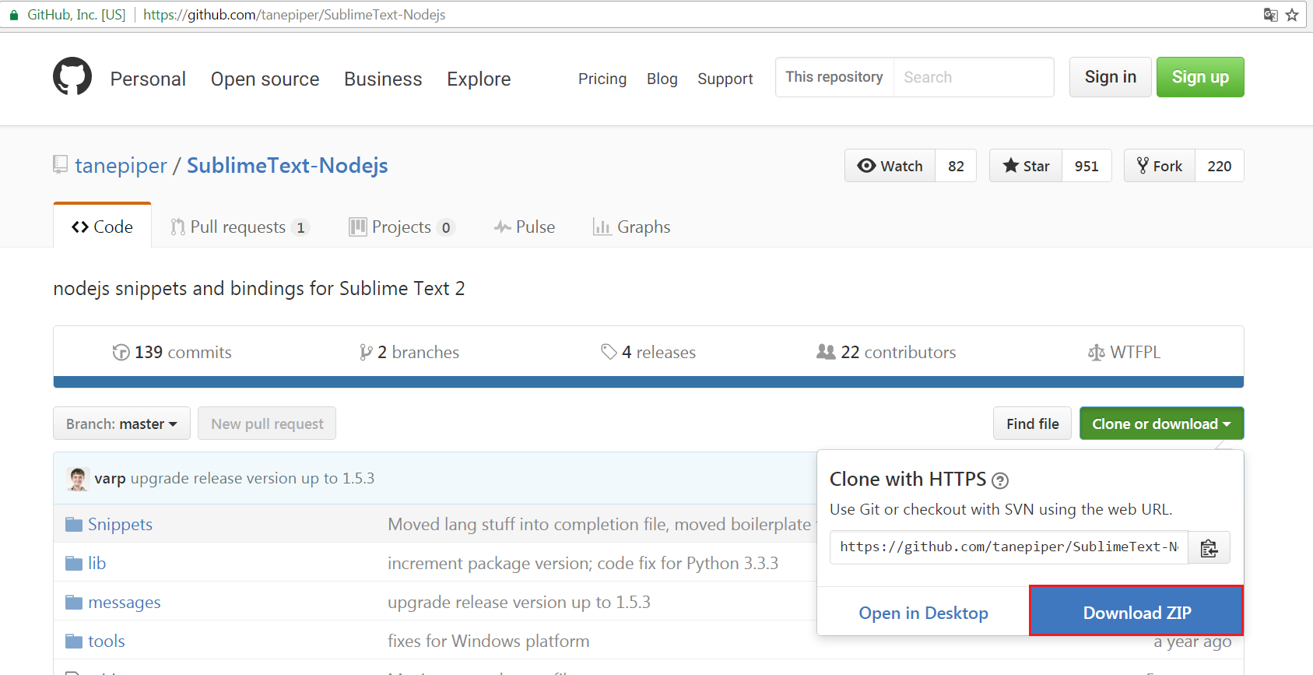
Task: Open the Personal menu item
Action: coord(148,79)
